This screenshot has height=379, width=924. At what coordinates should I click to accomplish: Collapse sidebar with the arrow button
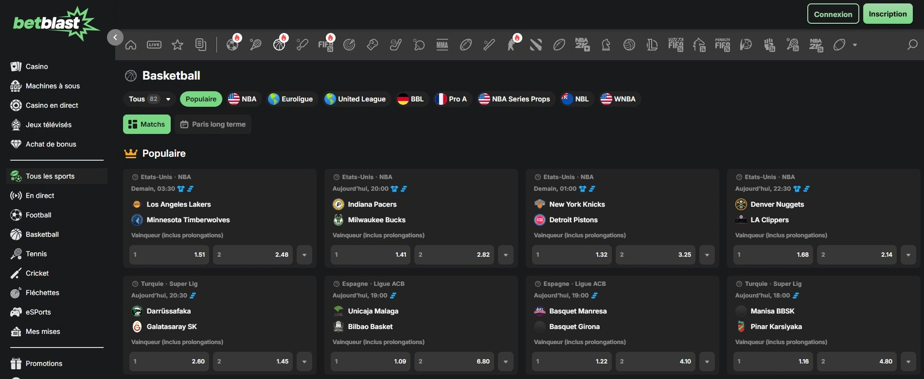(x=115, y=37)
